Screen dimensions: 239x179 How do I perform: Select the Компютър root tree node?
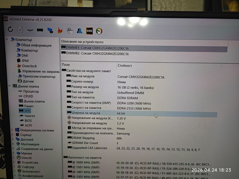21,40
